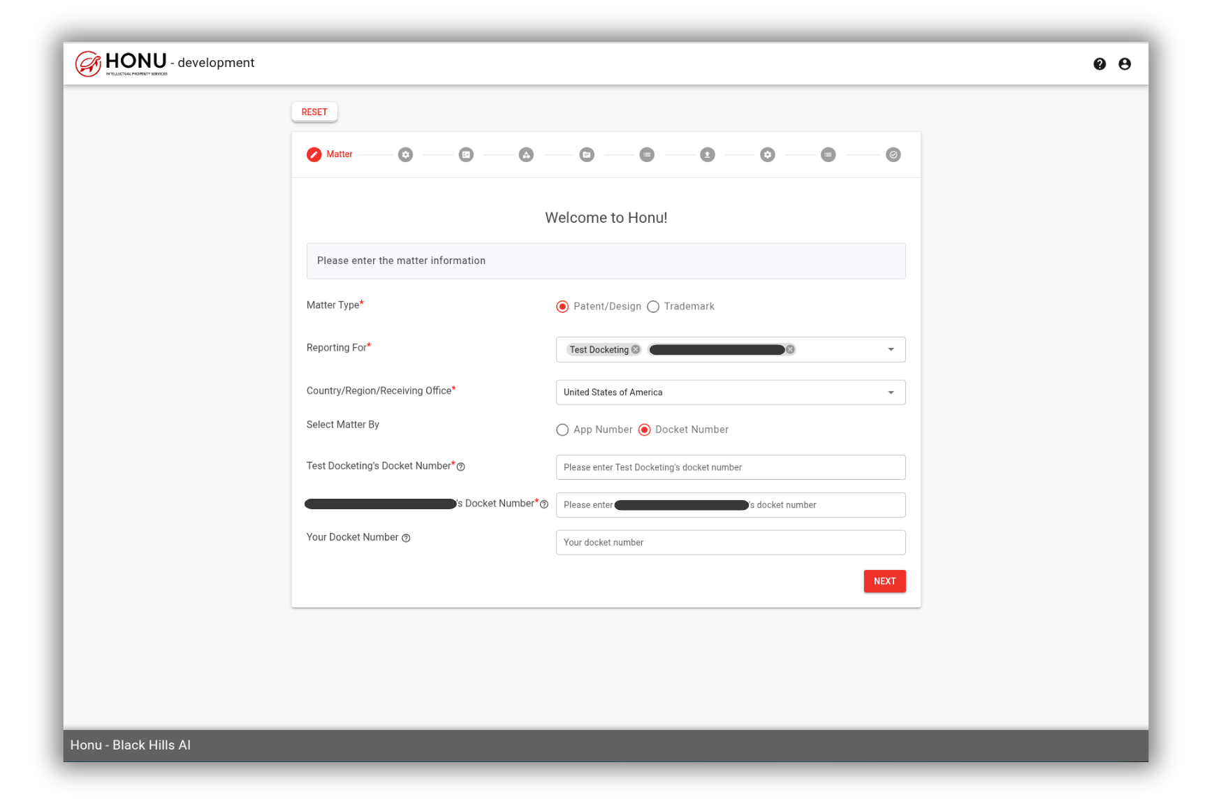Open the second gear settings step
The height and width of the screenshot is (804, 1212).
point(768,154)
